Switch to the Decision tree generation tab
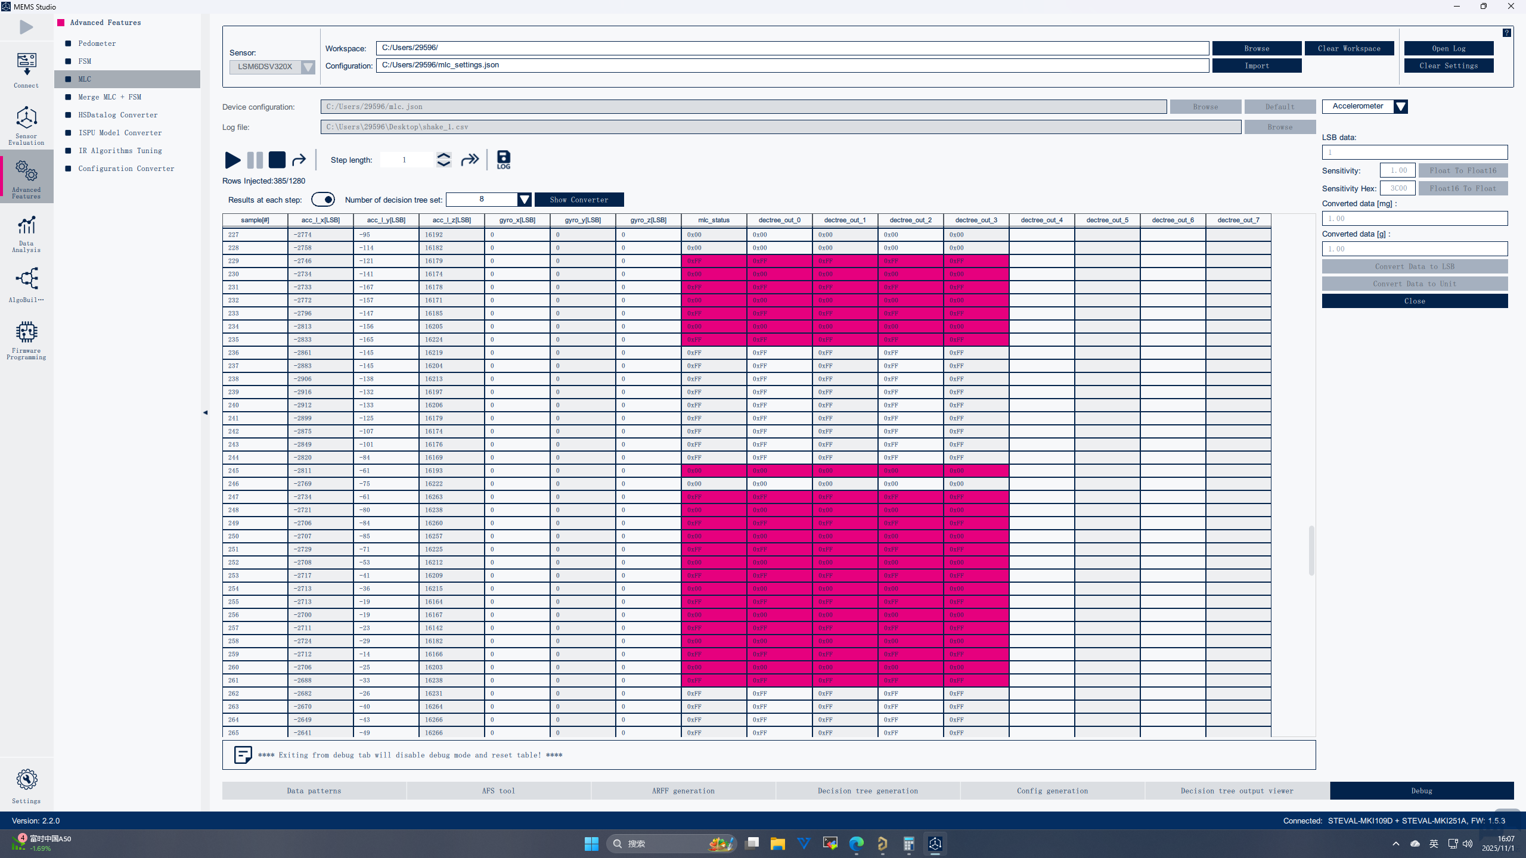The height and width of the screenshot is (858, 1526). pyautogui.click(x=867, y=791)
